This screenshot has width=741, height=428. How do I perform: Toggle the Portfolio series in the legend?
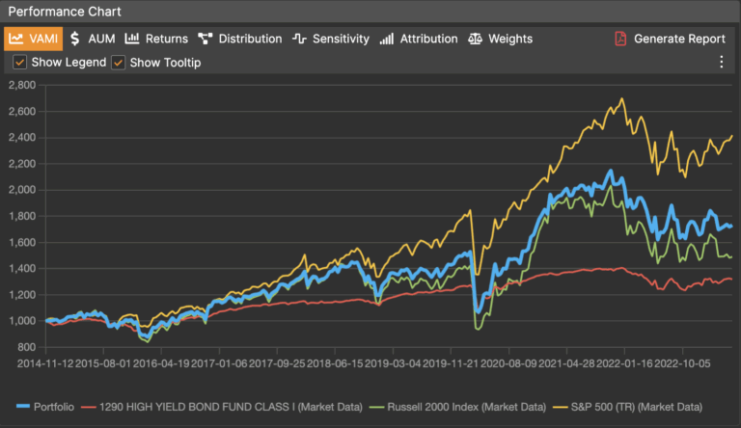point(46,408)
